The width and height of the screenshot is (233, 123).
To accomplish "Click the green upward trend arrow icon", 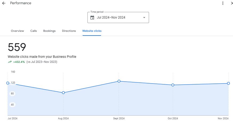I will 10,62.
